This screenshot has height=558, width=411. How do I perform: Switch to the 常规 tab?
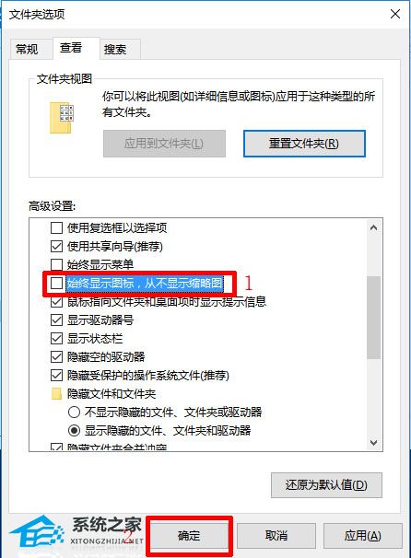click(x=27, y=49)
